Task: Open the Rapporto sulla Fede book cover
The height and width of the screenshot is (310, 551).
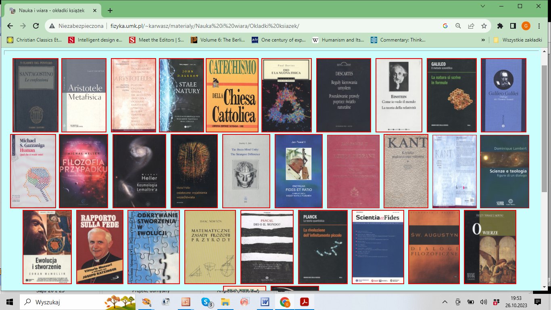Action: (x=100, y=247)
